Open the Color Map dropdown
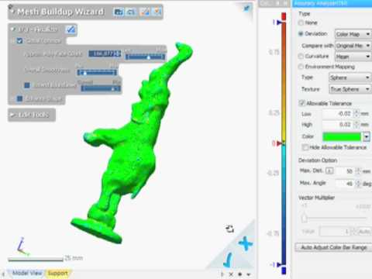The image size is (372, 279). (x=353, y=34)
